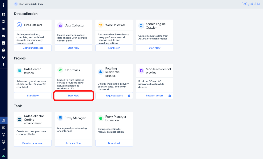Open the FAQ speech-bubble icon in sidebar
Viewport: 263px width, 159px height.
[3, 127]
